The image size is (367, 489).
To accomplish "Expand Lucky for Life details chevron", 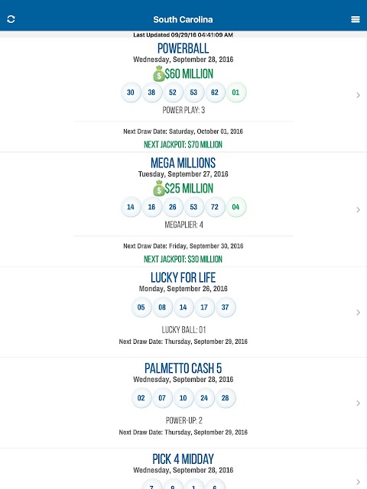I will coord(359,313).
